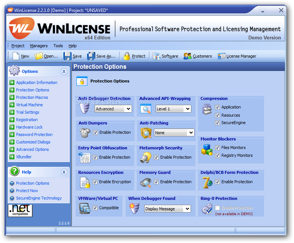Image resolution: width=294 pixels, height=243 pixels.
Task: Toggle Registry Monitors checkbox
Action: [x=217, y=155]
